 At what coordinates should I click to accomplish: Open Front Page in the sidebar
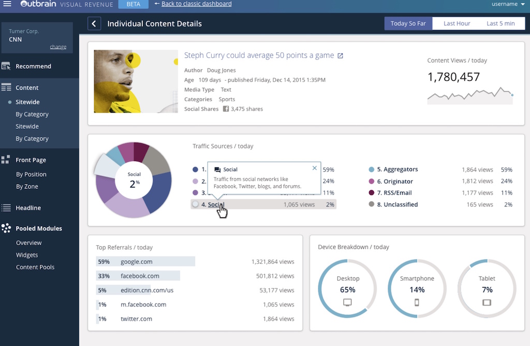[x=31, y=160]
